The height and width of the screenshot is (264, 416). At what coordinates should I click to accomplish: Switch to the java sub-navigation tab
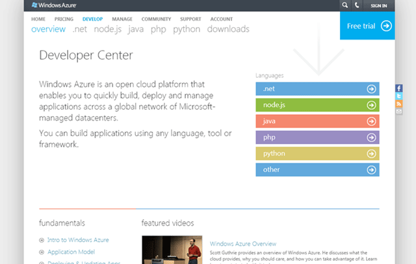click(x=136, y=29)
